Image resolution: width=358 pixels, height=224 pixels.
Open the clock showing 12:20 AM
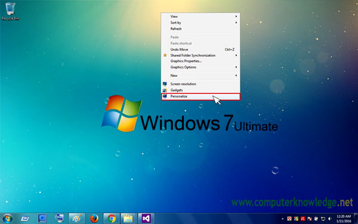(344, 219)
